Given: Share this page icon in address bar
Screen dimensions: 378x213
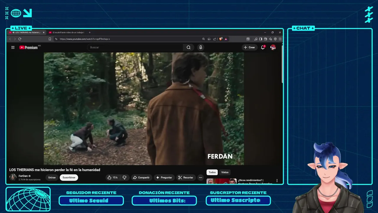Looking at the screenshot, I should pyautogui.click(x=215, y=39).
